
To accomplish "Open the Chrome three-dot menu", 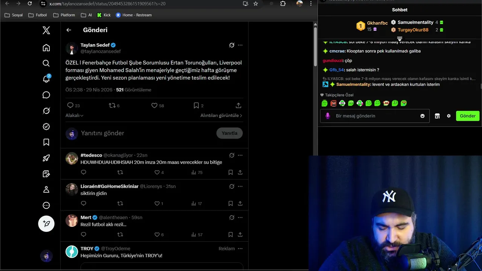I will click(x=311, y=3).
